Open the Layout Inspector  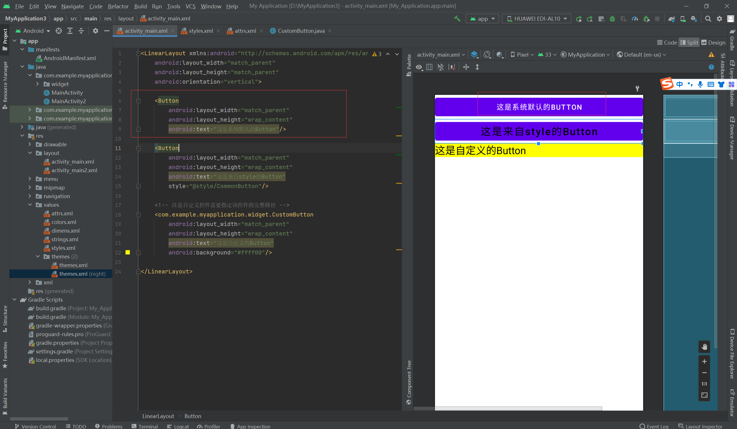[700, 426]
